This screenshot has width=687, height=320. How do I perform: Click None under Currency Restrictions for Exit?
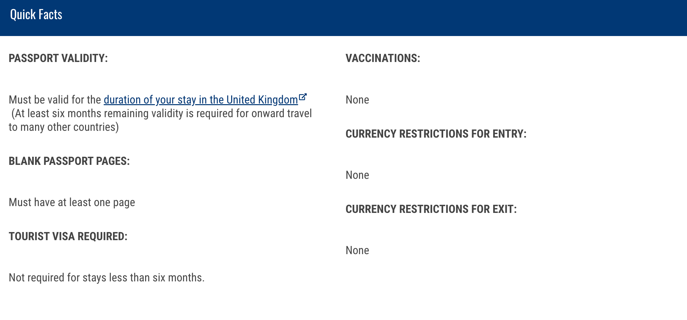tap(357, 250)
